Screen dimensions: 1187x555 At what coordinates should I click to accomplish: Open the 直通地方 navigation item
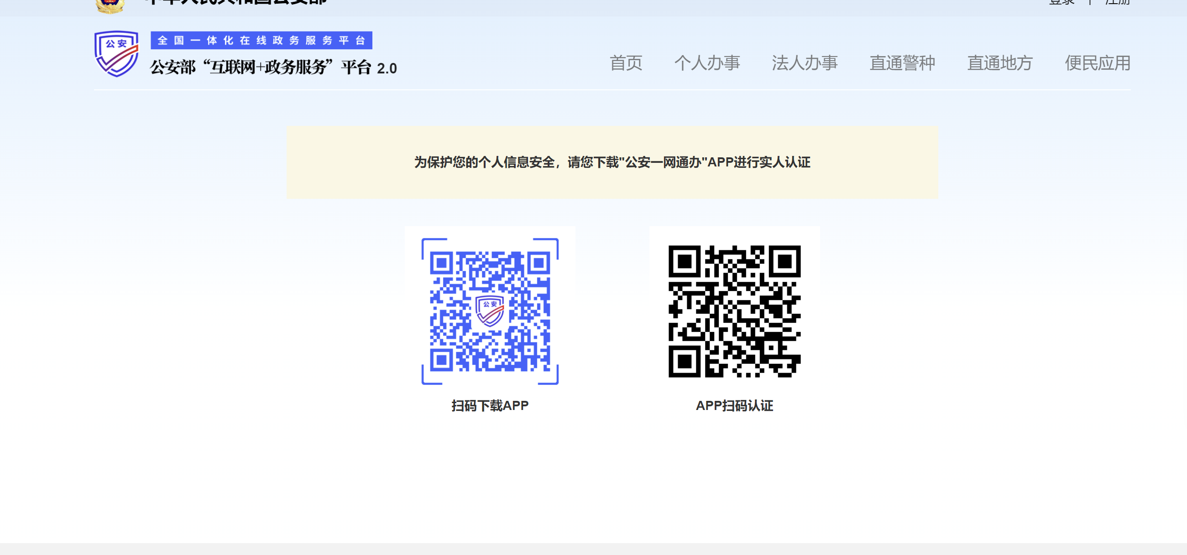[x=1000, y=63]
